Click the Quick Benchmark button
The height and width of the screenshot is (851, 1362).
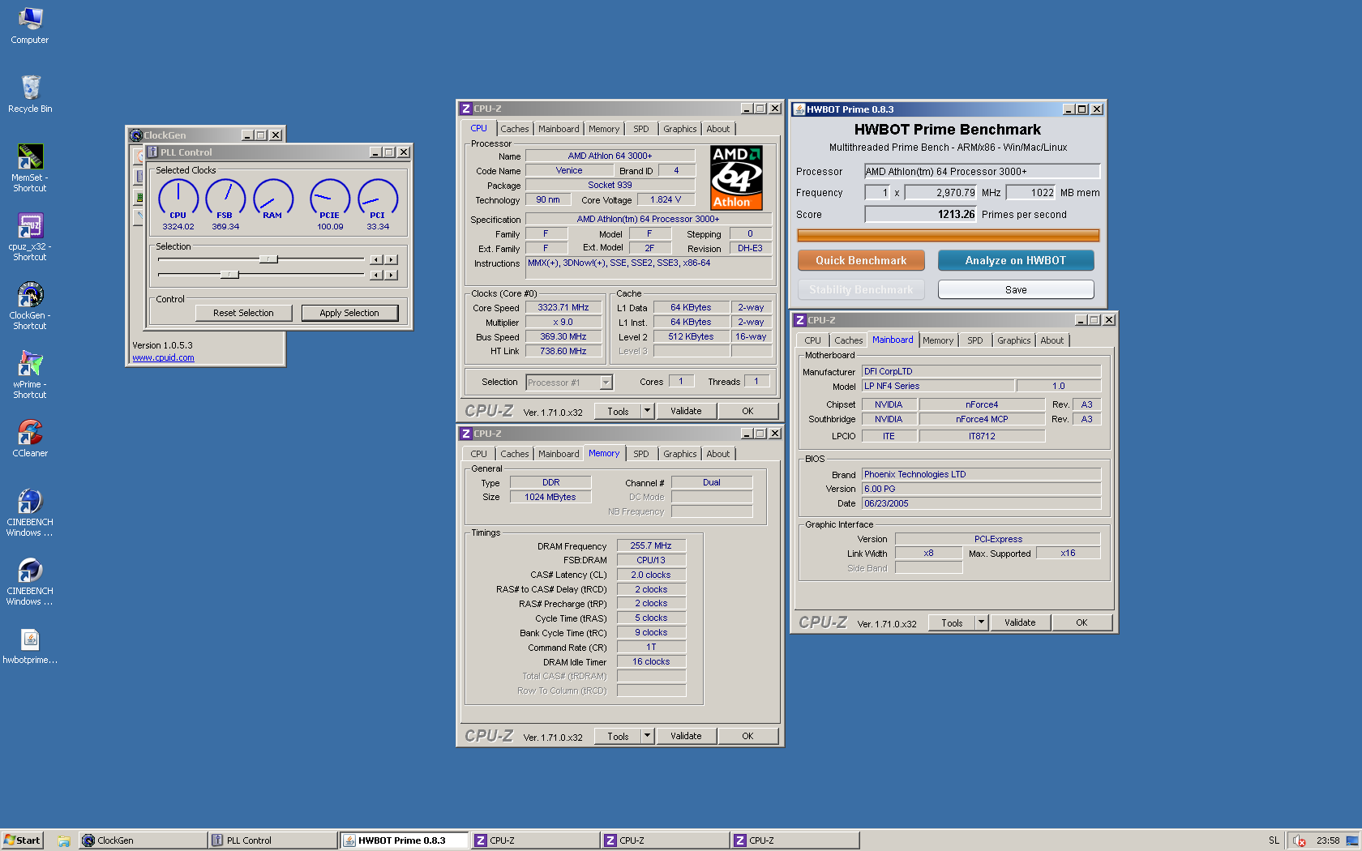coord(861,260)
